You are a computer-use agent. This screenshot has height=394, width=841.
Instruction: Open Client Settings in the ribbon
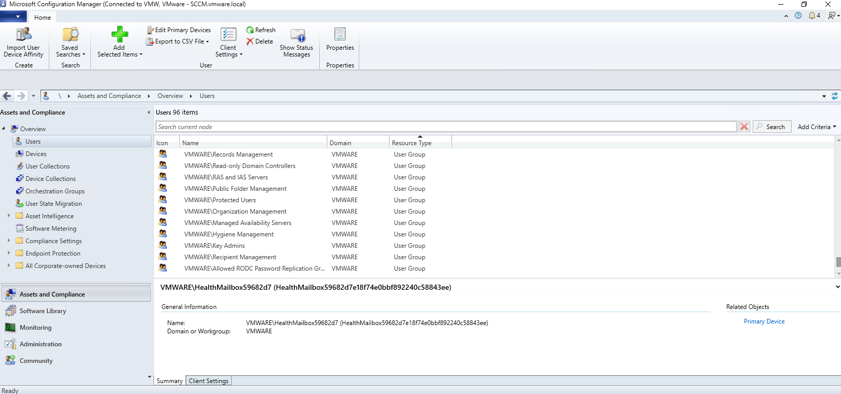point(228,35)
